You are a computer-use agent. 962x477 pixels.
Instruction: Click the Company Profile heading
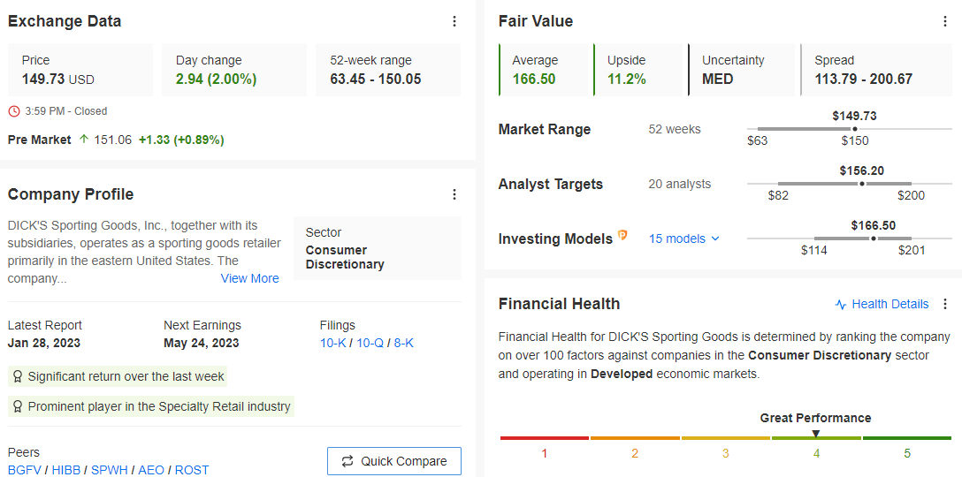click(71, 194)
